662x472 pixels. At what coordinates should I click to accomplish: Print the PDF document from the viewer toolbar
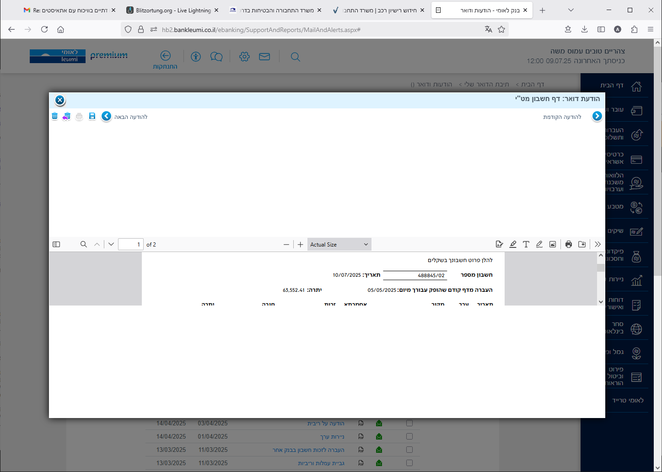coord(569,244)
